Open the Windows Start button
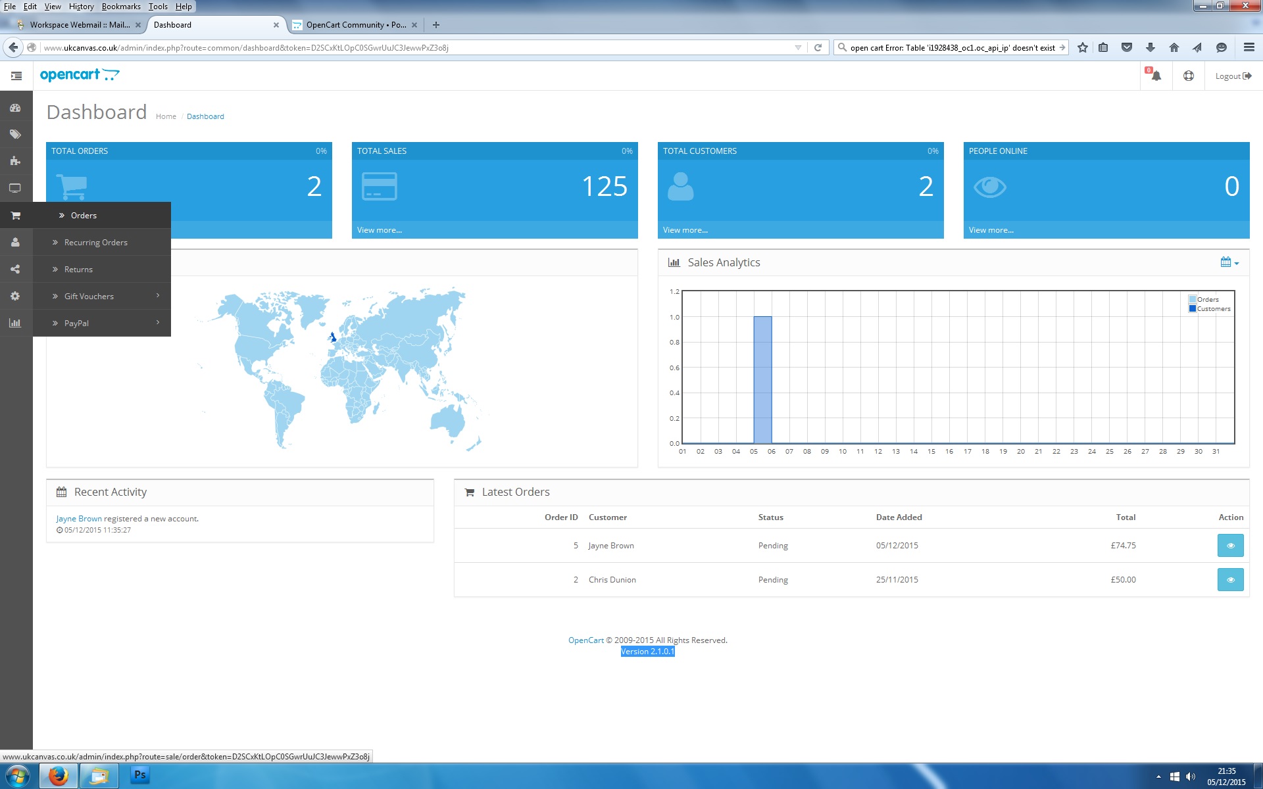The image size is (1263, 789). [17, 777]
